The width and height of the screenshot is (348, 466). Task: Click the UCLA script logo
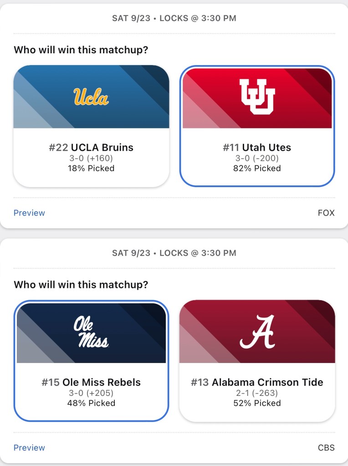pyautogui.click(x=91, y=97)
